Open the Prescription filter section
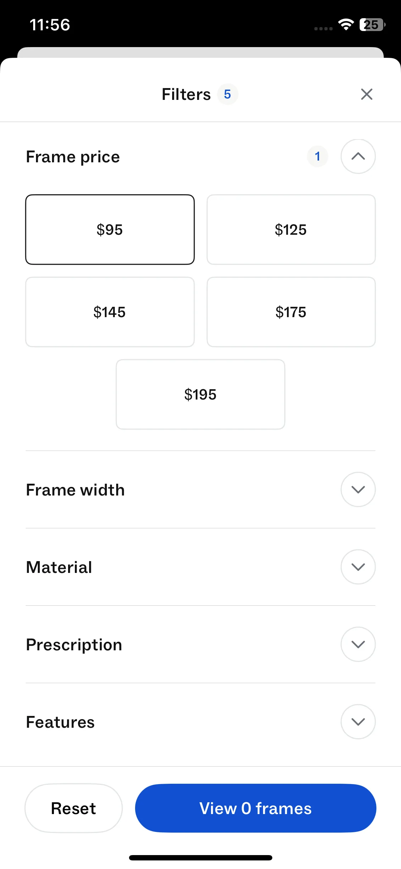Image resolution: width=401 pixels, height=869 pixels. click(358, 644)
